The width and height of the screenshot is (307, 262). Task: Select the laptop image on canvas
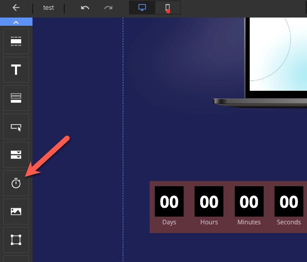click(x=261, y=62)
